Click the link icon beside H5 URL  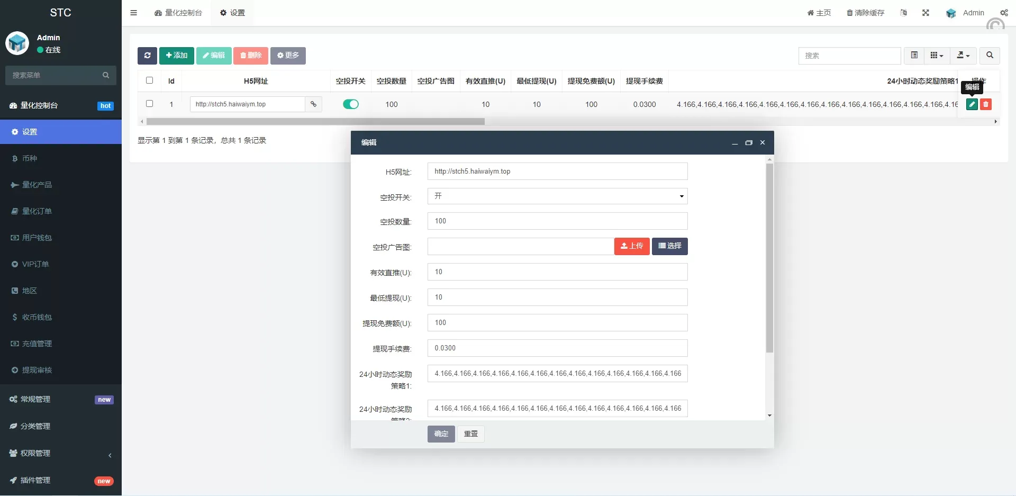313,104
